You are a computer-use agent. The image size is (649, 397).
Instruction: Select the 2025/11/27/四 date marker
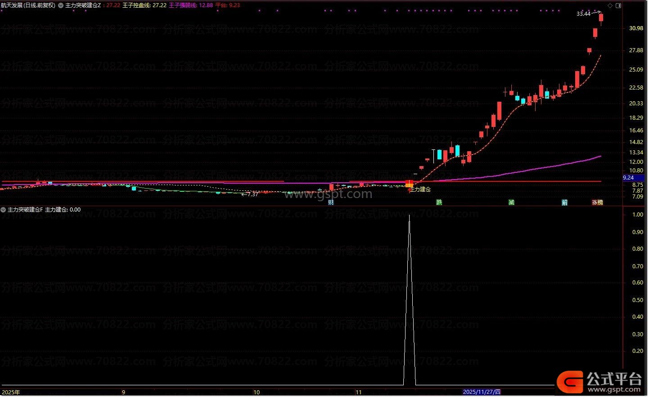[x=482, y=392]
